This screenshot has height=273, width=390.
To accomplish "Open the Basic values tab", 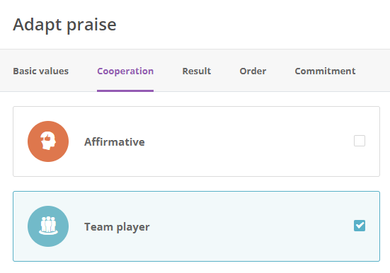I will coord(41,71).
